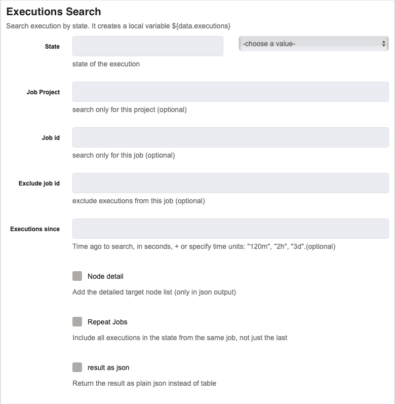The height and width of the screenshot is (404, 395).
Task: Tick the Repeat Jobs checkbox
Action: pyautogui.click(x=77, y=321)
